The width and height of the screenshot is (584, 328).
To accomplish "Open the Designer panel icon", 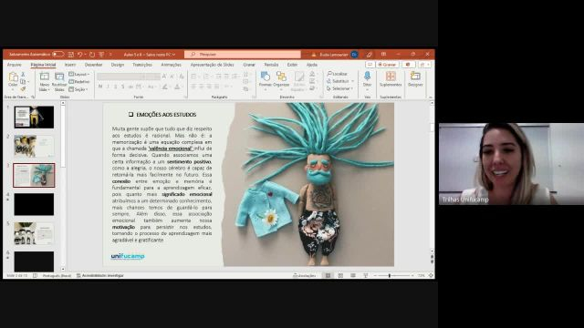I will tap(415, 79).
